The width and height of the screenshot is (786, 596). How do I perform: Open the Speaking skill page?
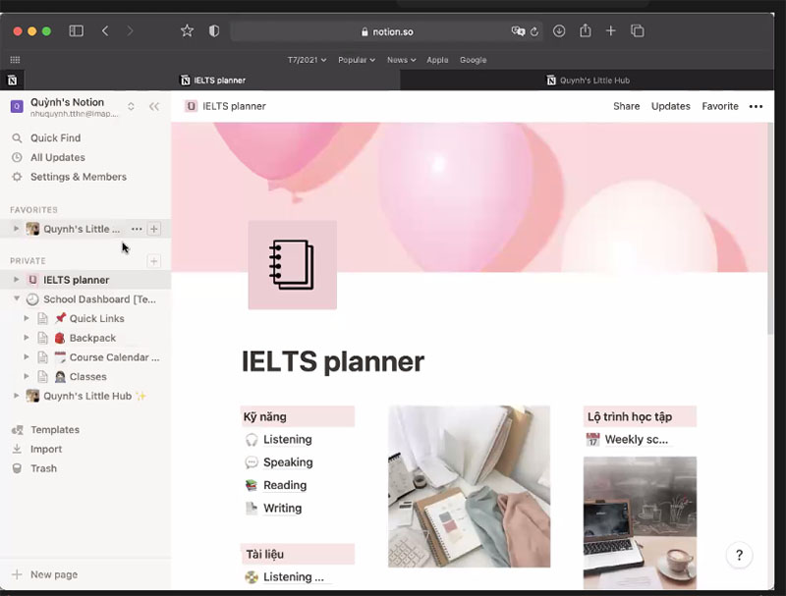click(x=286, y=461)
